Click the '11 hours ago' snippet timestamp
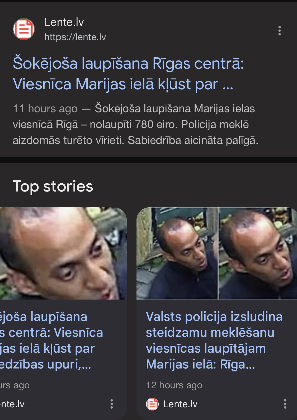This screenshot has width=297, height=420. click(x=45, y=109)
